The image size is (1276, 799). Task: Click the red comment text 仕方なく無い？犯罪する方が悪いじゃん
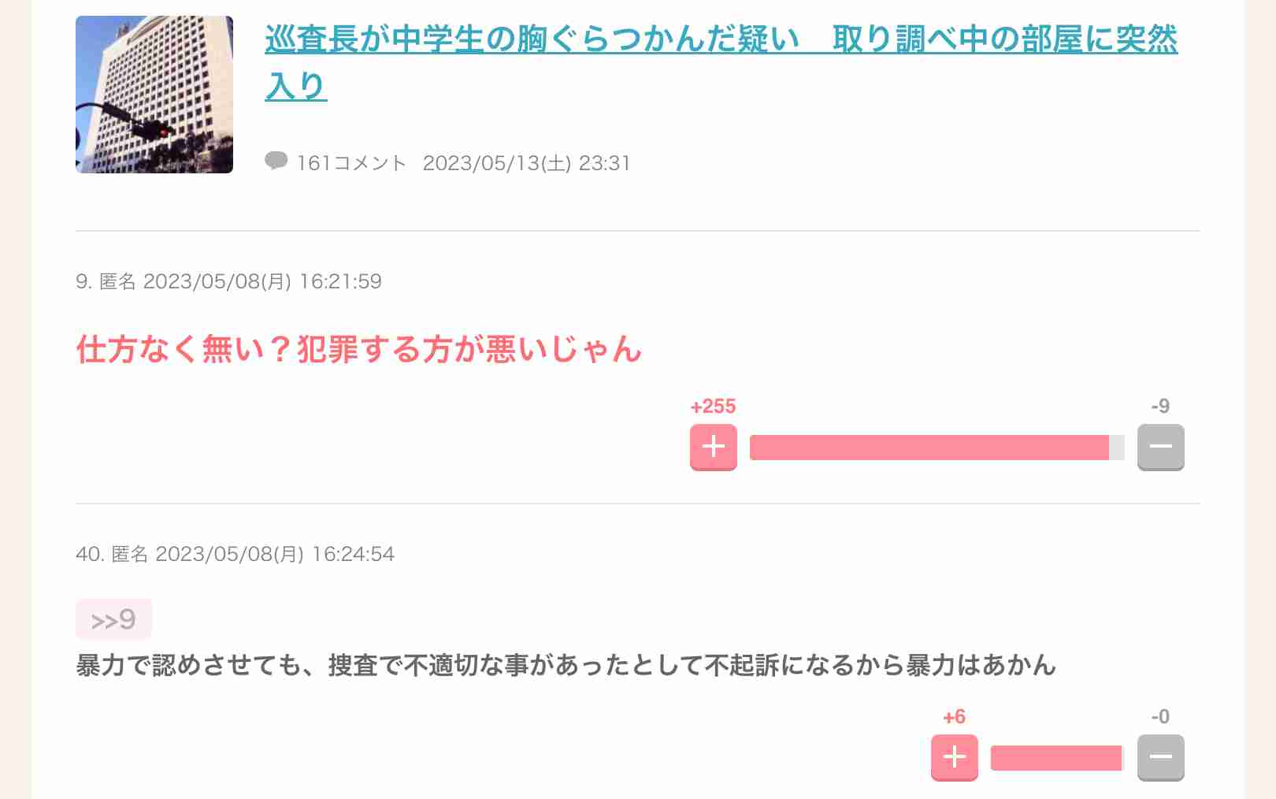point(359,349)
